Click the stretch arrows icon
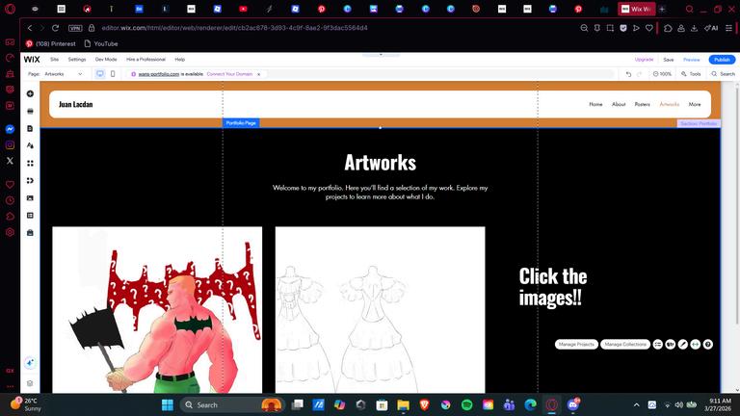 click(x=695, y=345)
